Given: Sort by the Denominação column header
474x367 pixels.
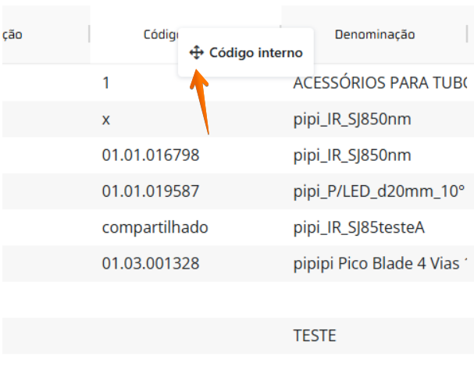Looking at the screenshot, I should [374, 34].
